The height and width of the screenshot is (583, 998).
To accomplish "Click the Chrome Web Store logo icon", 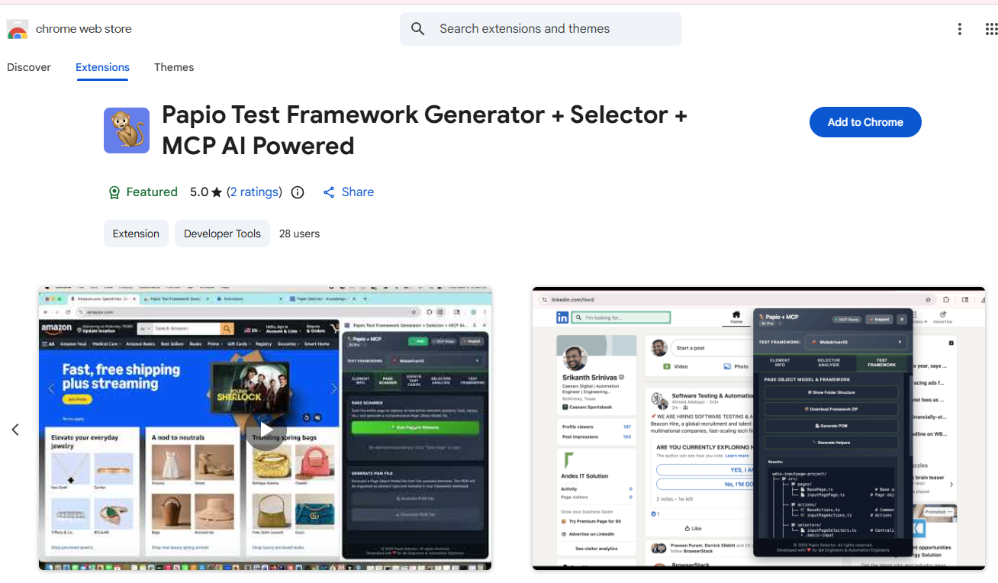I will click(18, 30).
